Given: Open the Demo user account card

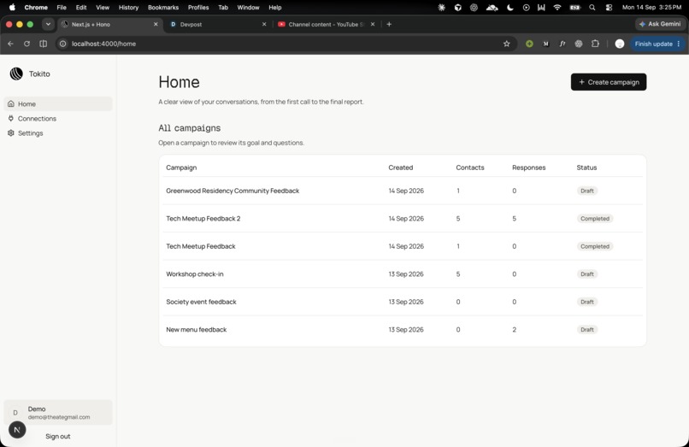Looking at the screenshot, I should [x=58, y=412].
